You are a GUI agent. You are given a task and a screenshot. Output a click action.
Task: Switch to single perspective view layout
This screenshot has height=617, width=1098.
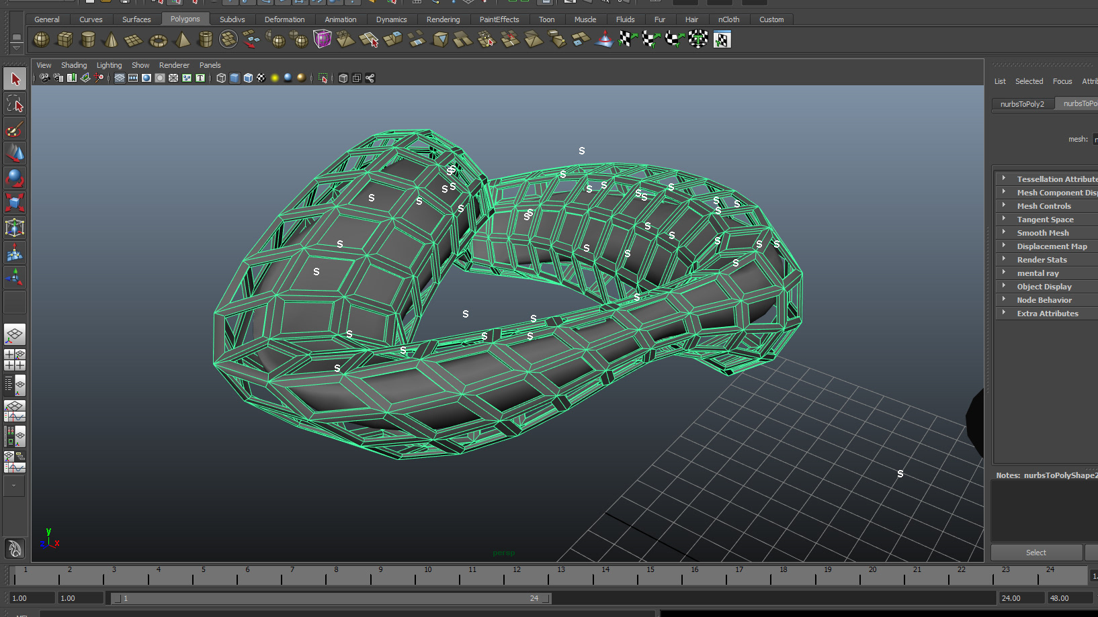(15, 334)
